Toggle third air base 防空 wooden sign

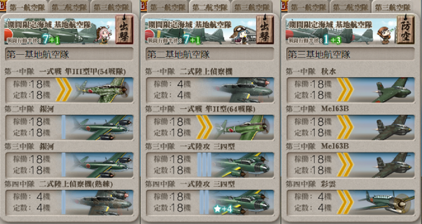pyautogui.click(x=406, y=29)
